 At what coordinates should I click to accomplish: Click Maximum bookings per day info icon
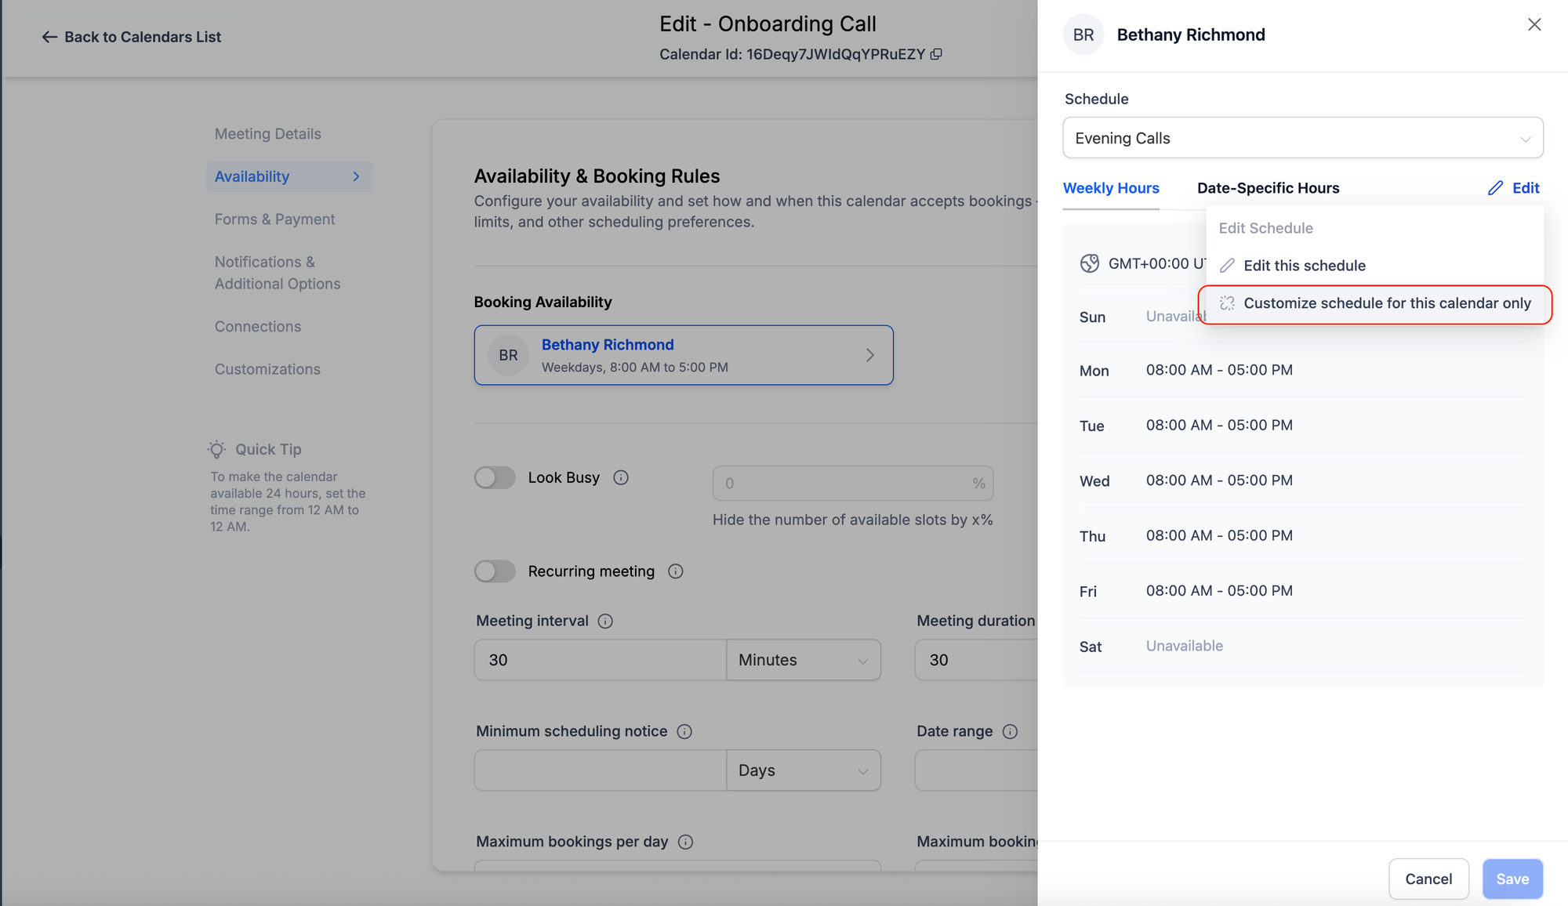pos(685,842)
